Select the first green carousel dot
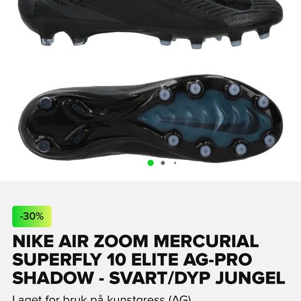 [x=150, y=163]
